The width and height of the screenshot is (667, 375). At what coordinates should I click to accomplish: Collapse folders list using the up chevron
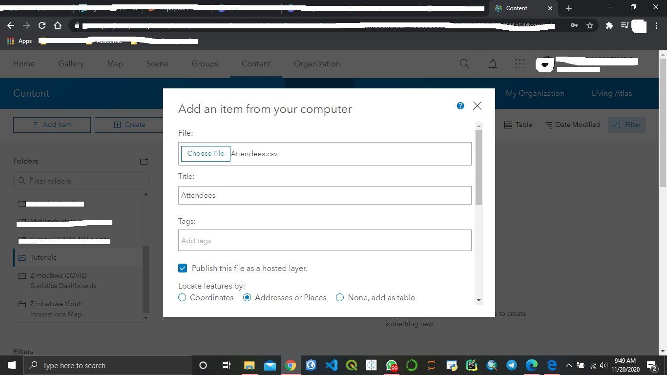tap(145, 193)
